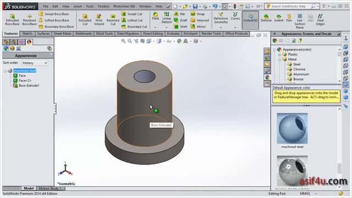Click the Undo toolbar icon
Image resolution: width=352 pixels, height=198 pixels.
click(215, 6)
